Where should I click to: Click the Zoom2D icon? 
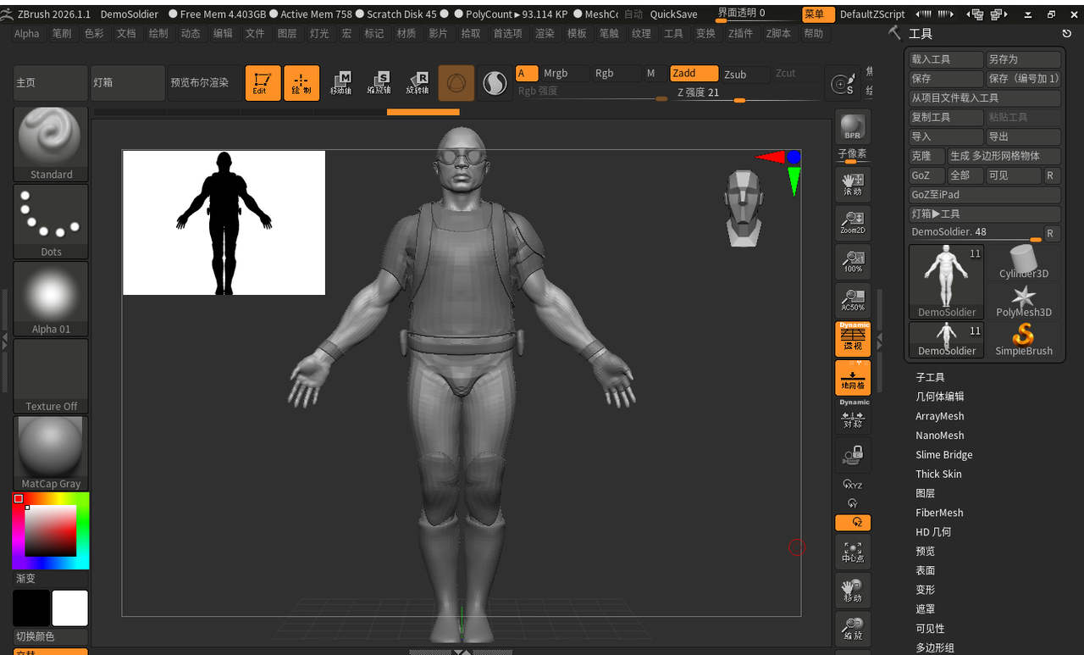click(x=852, y=223)
